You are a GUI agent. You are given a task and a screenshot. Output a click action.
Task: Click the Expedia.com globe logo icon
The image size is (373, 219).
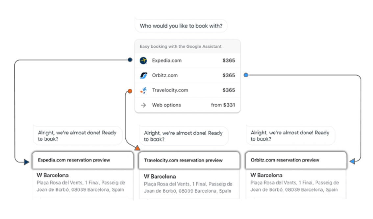[x=143, y=61]
